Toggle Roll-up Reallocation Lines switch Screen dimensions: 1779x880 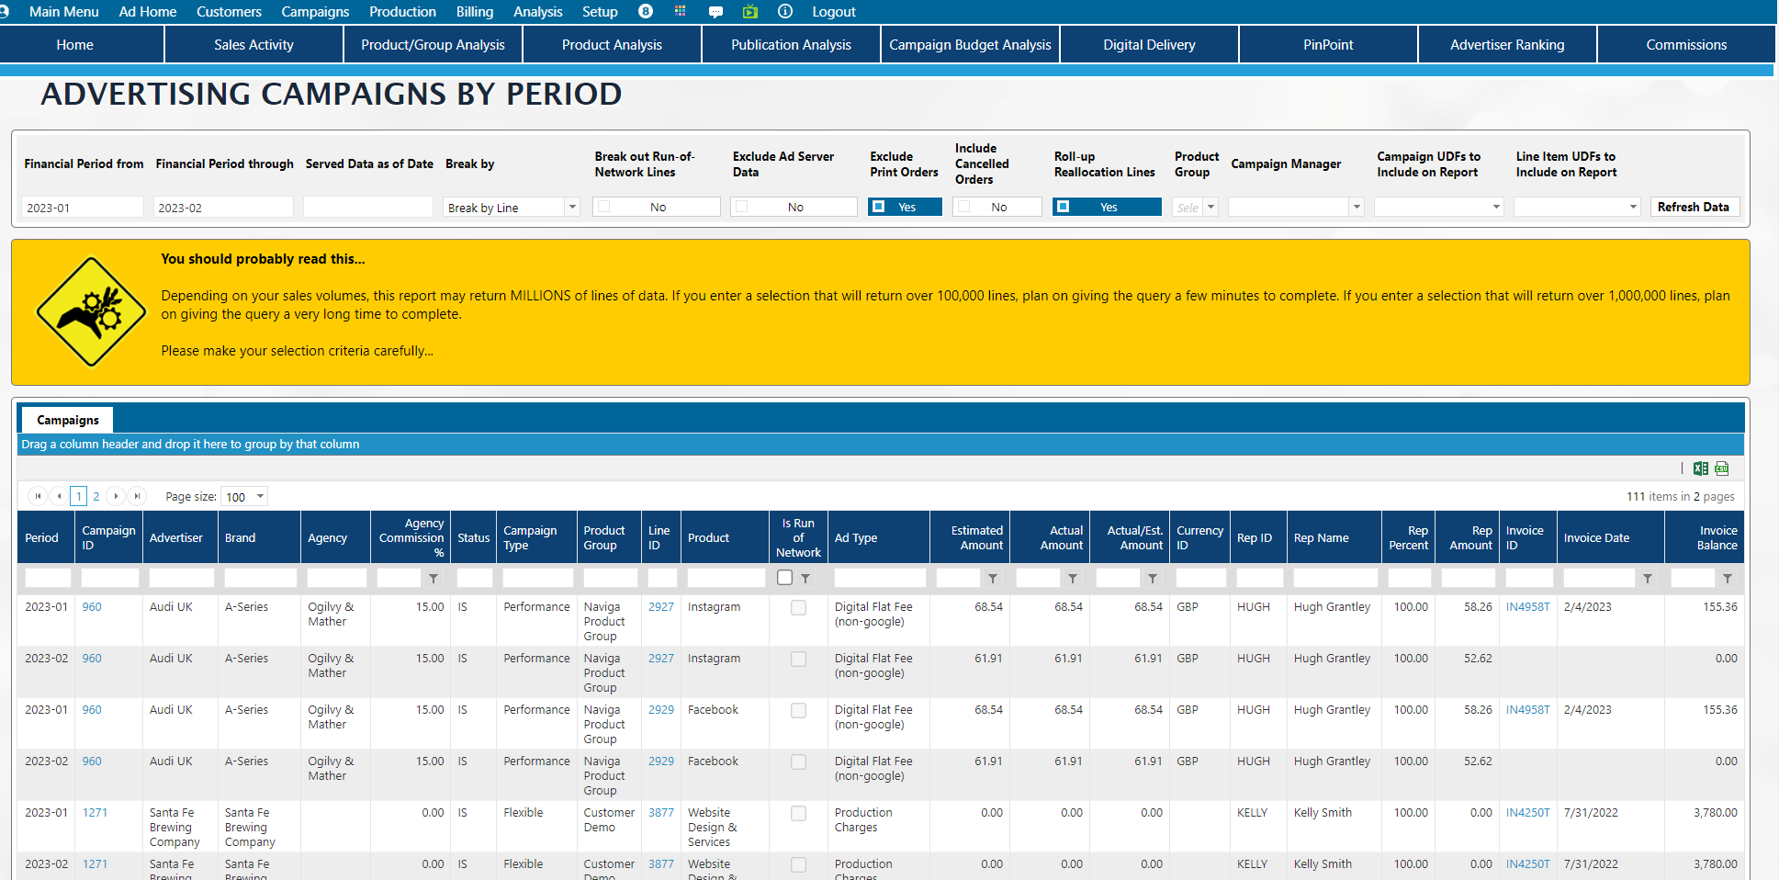(1107, 208)
